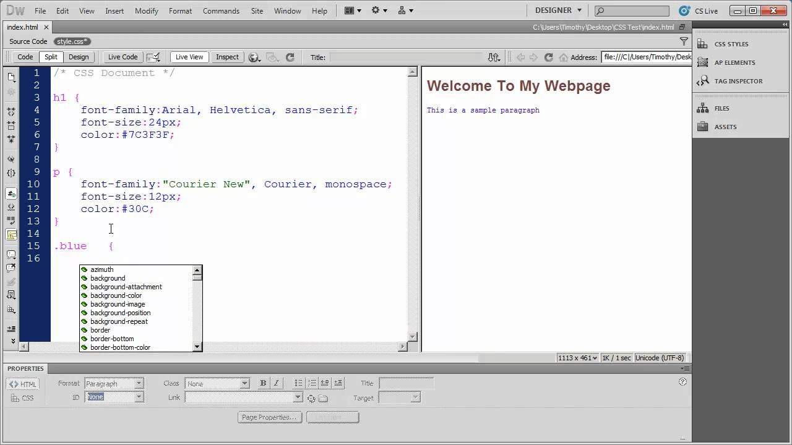Switch to Design view
The height and width of the screenshot is (445, 792).
pyautogui.click(x=79, y=57)
